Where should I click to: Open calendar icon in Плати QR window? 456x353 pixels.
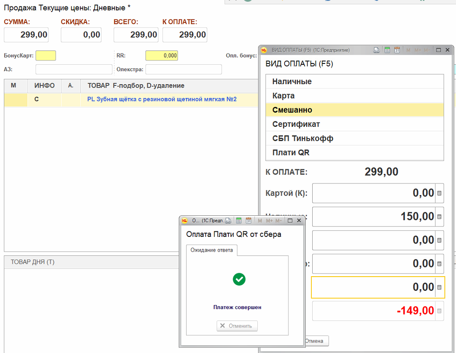click(249, 221)
